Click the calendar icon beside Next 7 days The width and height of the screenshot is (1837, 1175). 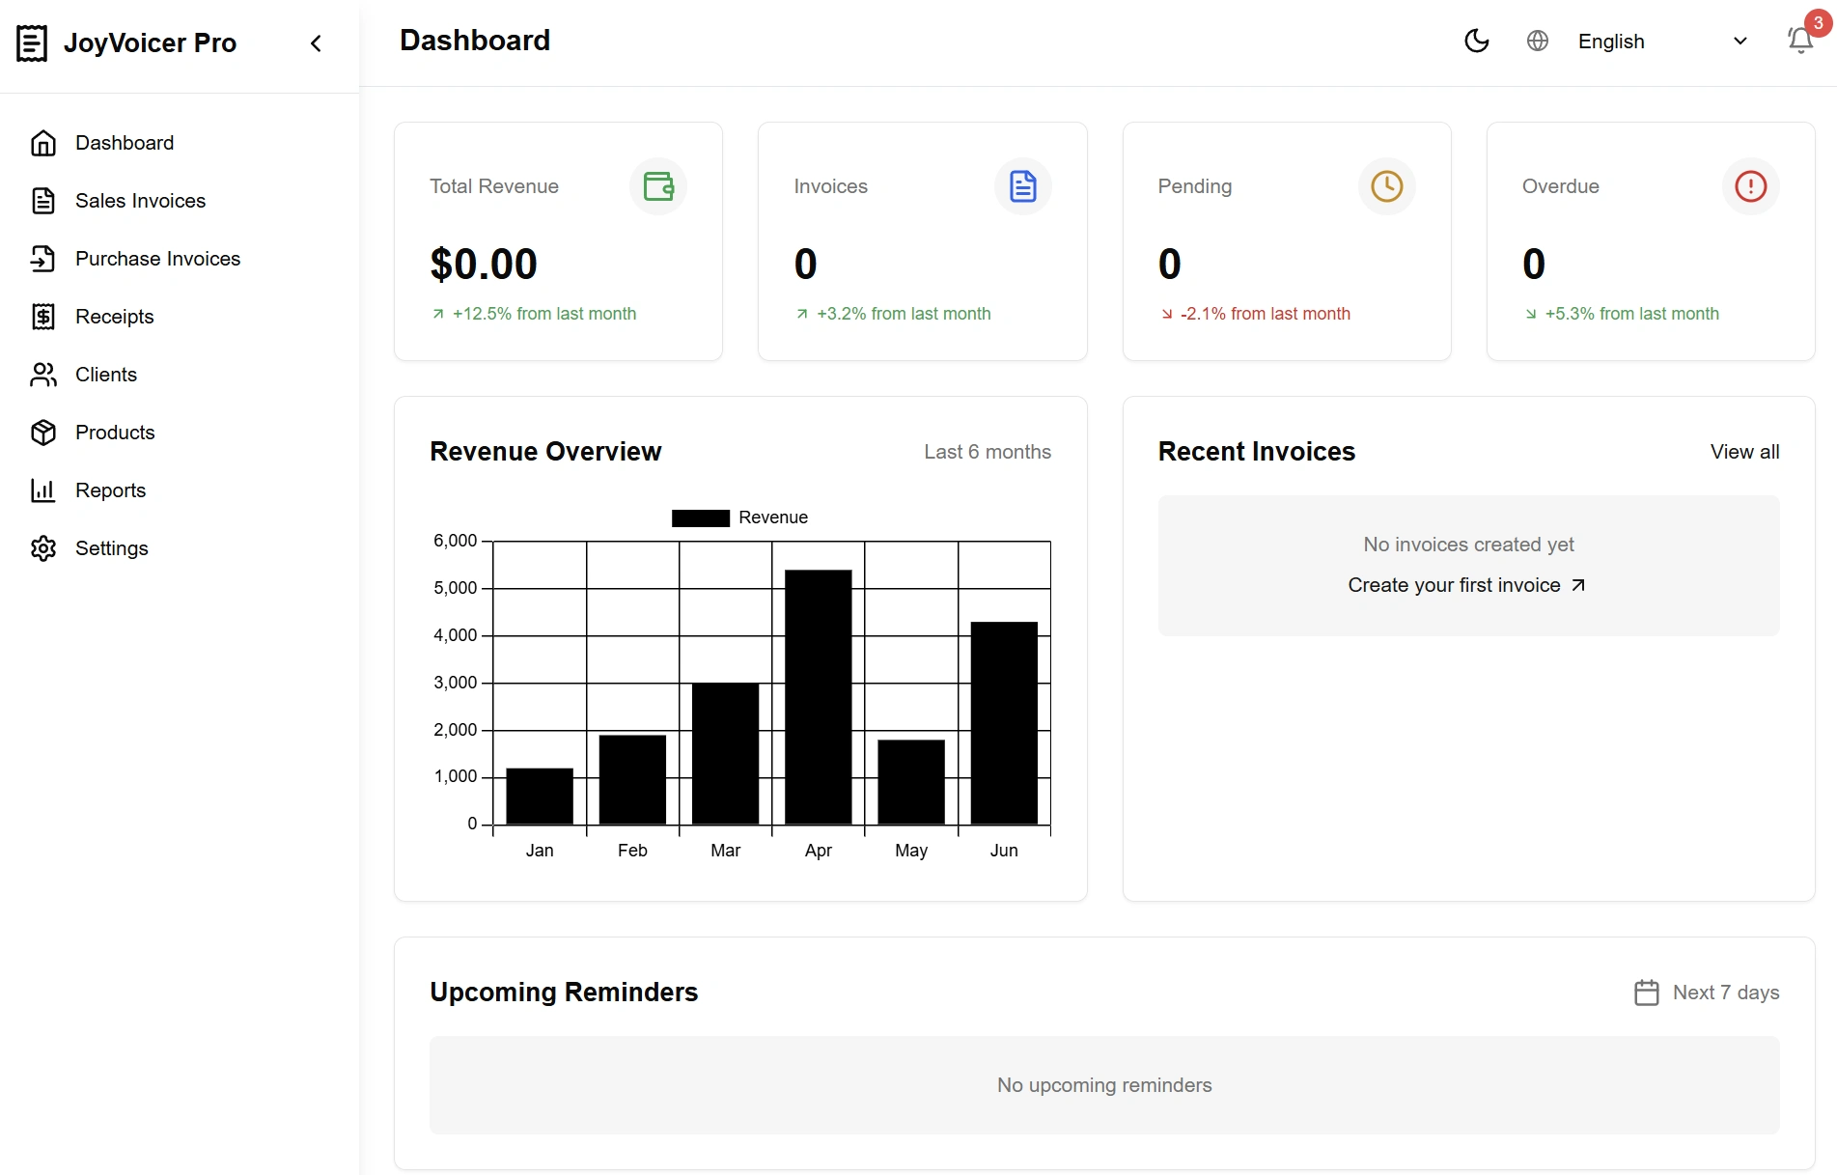[x=1647, y=993]
